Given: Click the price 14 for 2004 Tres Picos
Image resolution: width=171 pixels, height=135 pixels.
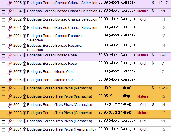Looking at the screenshot, I should pyautogui.click(x=163, y=105).
